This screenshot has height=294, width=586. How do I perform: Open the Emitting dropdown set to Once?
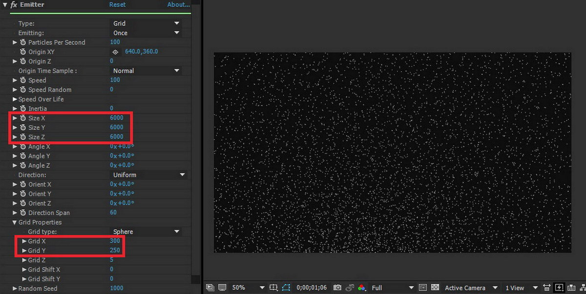146,33
